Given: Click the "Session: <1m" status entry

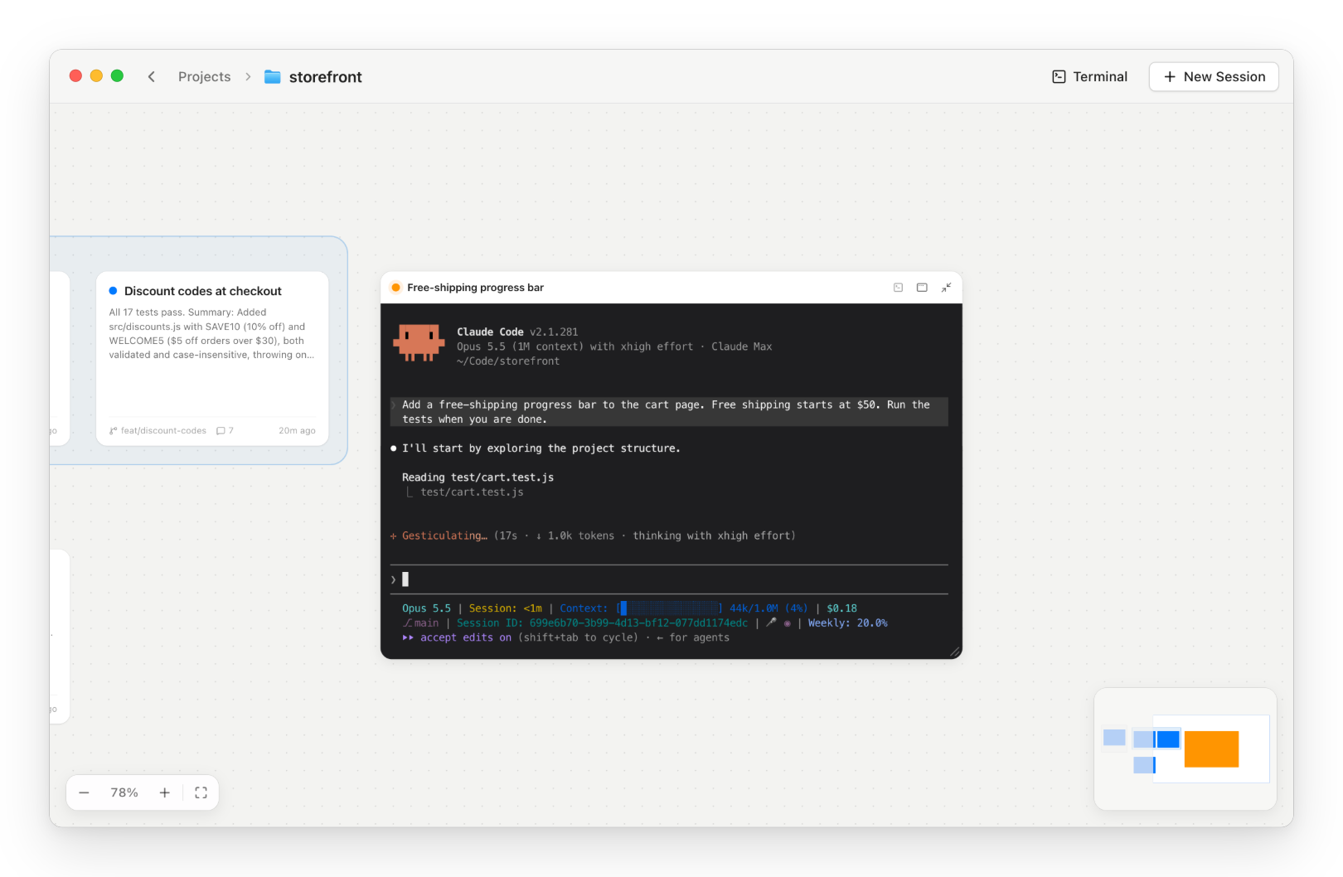Looking at the screenshot, I should click(505, 608).
